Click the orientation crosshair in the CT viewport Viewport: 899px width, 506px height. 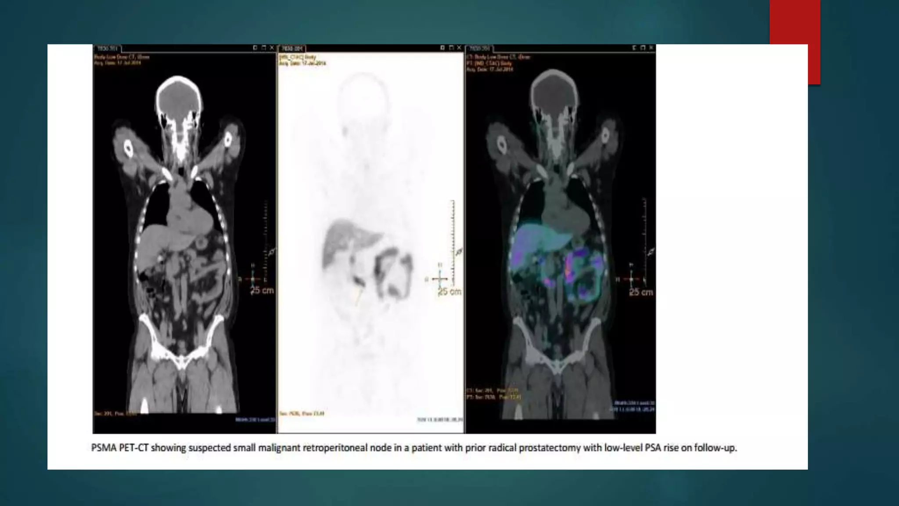point(252,278)
